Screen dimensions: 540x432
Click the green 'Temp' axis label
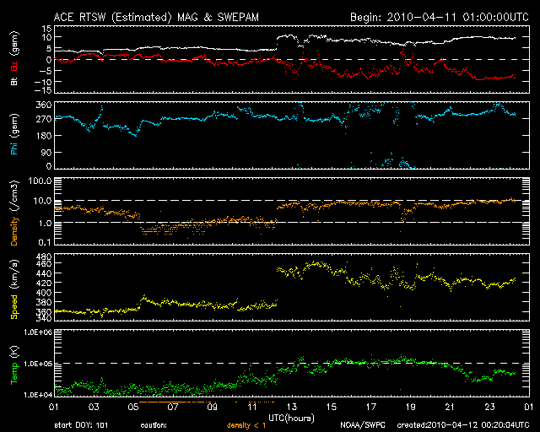coord(13,374)
